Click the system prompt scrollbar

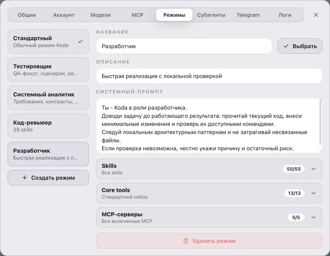coord(320,122)
